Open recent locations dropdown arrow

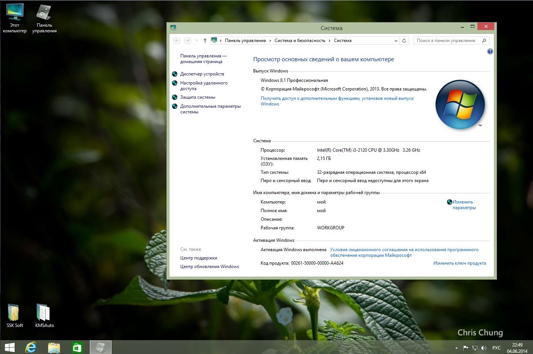click(196, 41)
